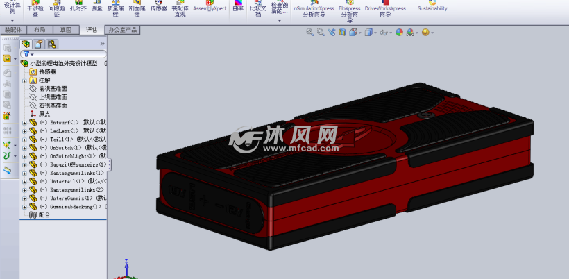569x279 pixels.
Task: Open 设计算例 dropdown arrow
Action: pos(12,20)
